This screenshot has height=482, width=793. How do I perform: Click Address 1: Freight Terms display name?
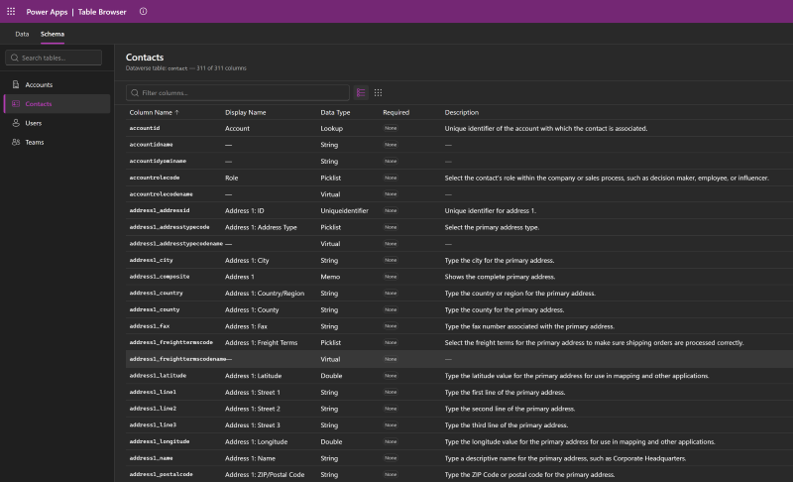[261, 343]
